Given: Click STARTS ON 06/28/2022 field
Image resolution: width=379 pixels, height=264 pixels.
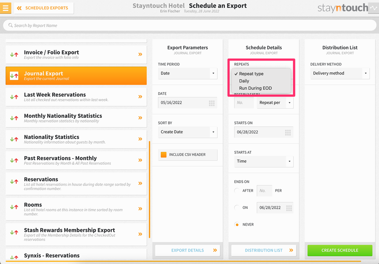Looking at the screenshot, I should (x=264, y=132).
